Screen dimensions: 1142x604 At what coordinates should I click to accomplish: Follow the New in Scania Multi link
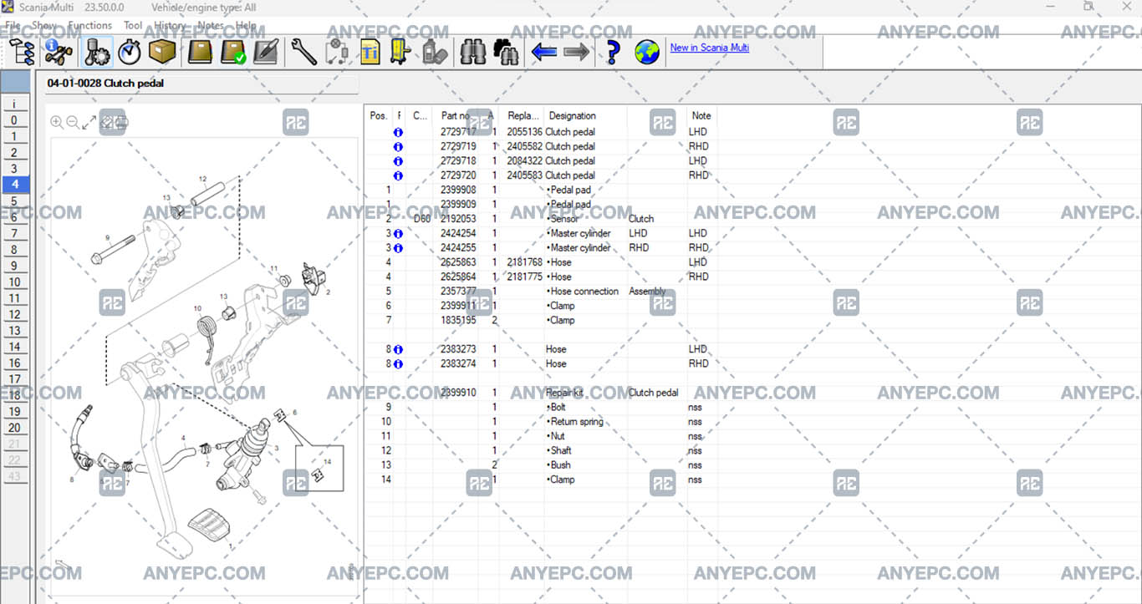tap(710, 48)
